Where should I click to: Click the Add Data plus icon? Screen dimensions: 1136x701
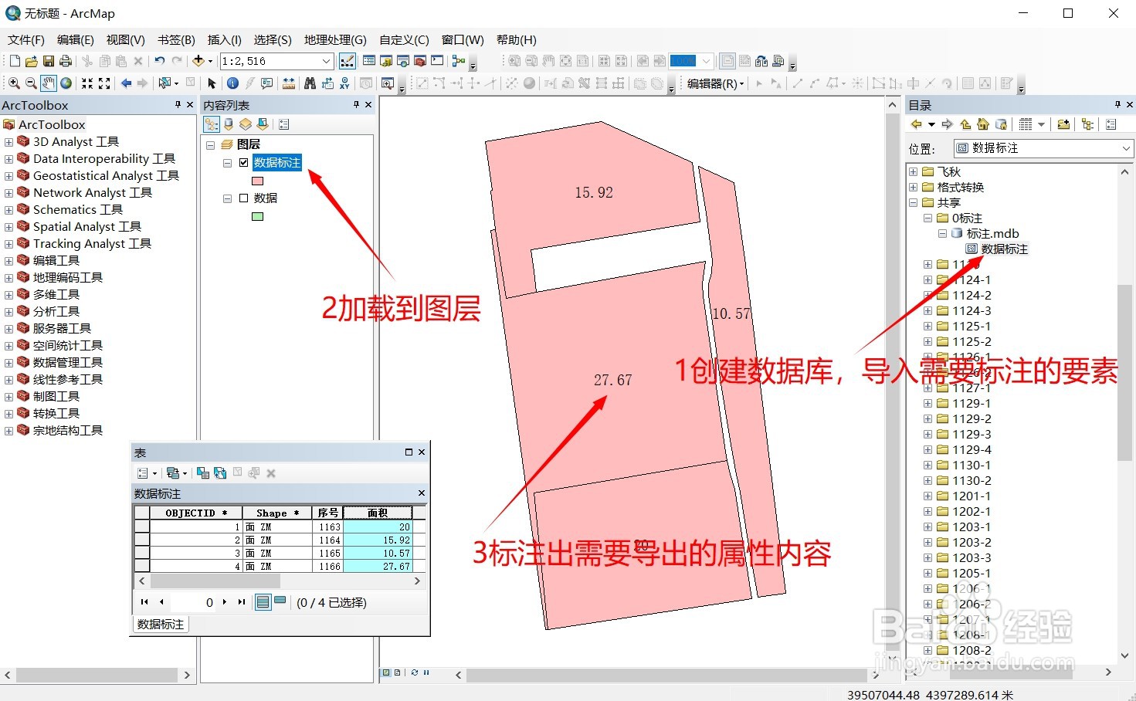(198, 61)
